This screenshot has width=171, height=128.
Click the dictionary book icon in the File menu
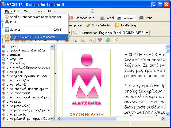(7, 37)
